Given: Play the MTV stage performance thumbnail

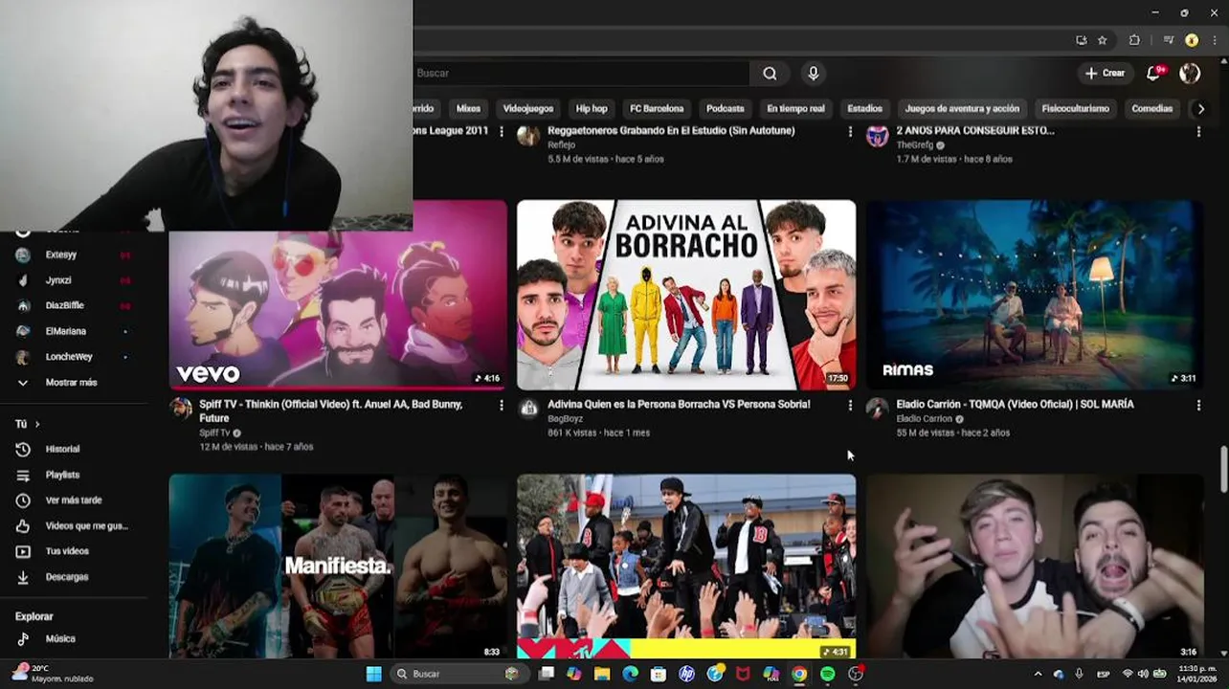Looking at the screenshot, I should [x=686, y=567].
